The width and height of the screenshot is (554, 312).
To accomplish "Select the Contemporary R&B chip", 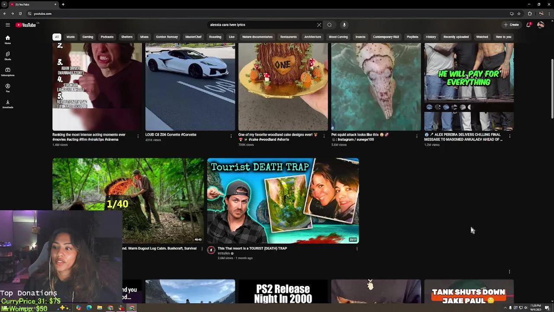I will pos(386,37).
